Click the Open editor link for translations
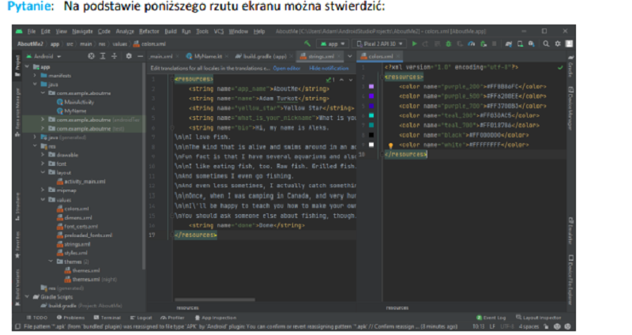This screenshot has width=632, height=335. [x=287, y=68]
